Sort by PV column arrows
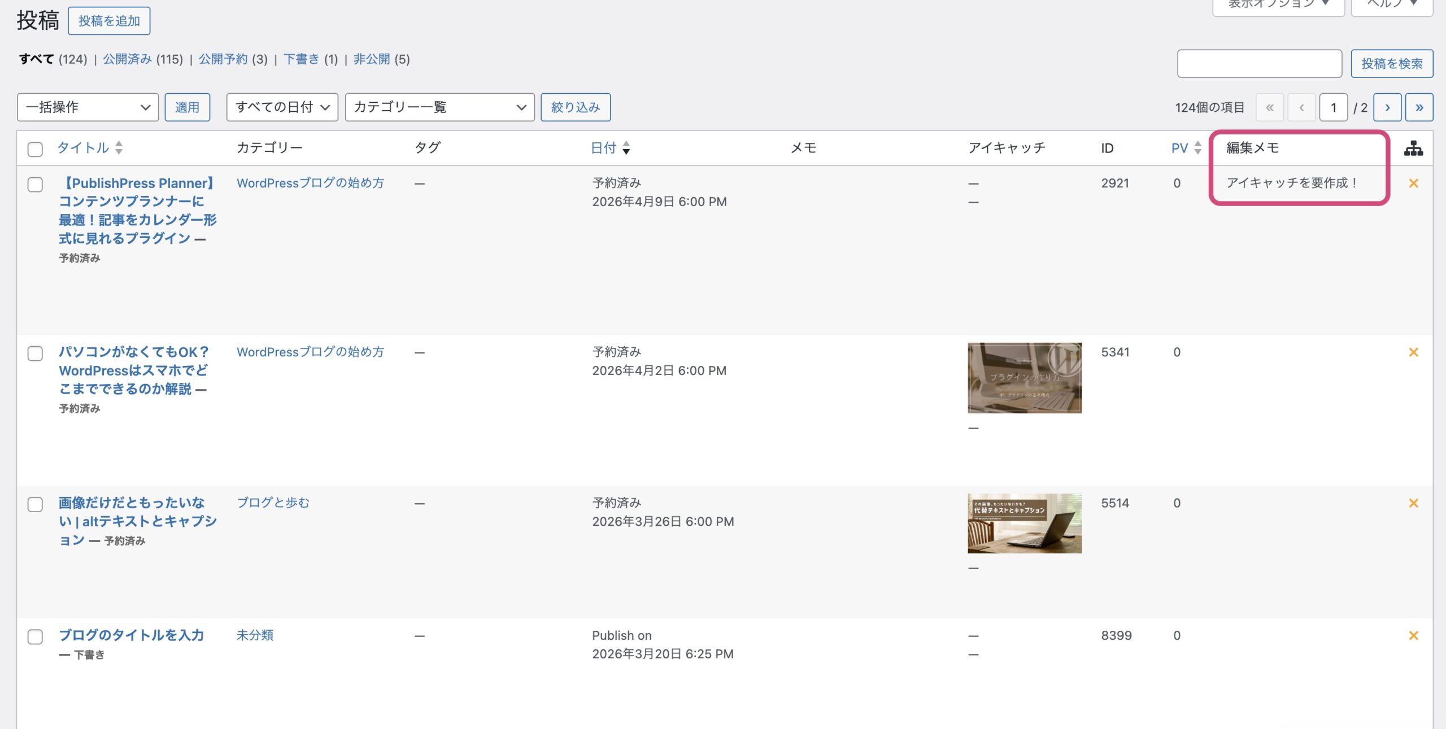 [1197, 148]
